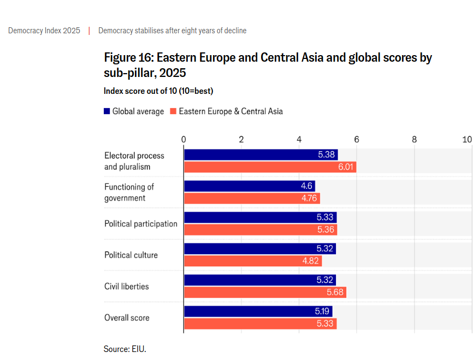Click the Figure 16 chart title
The width and height of the screenshot is (473, 358).
[268, 65]
